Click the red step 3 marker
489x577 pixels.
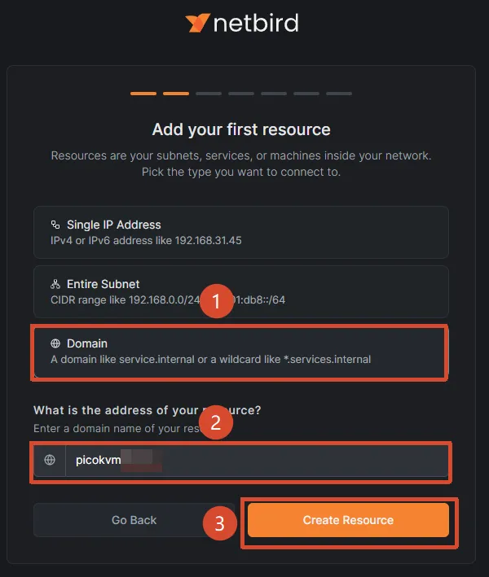[219, 523]
